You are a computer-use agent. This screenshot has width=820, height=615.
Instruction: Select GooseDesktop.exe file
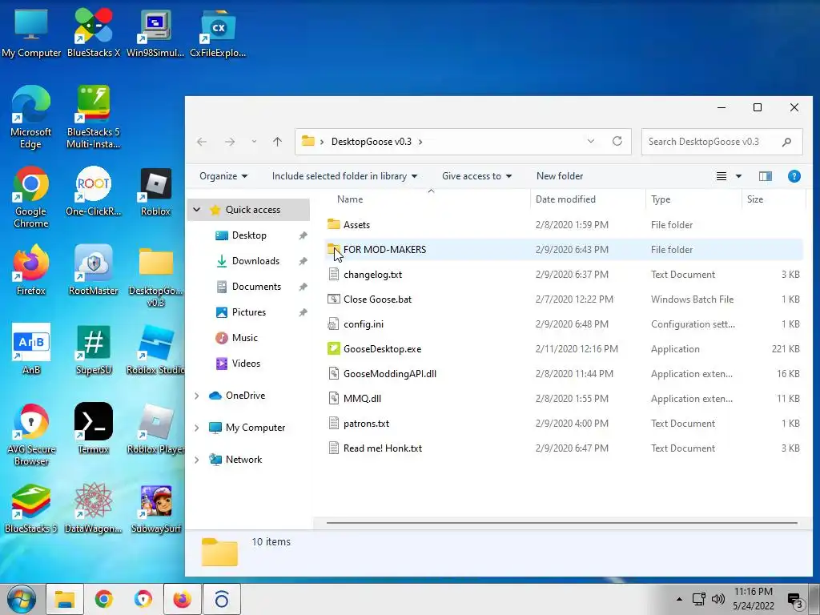564,349
